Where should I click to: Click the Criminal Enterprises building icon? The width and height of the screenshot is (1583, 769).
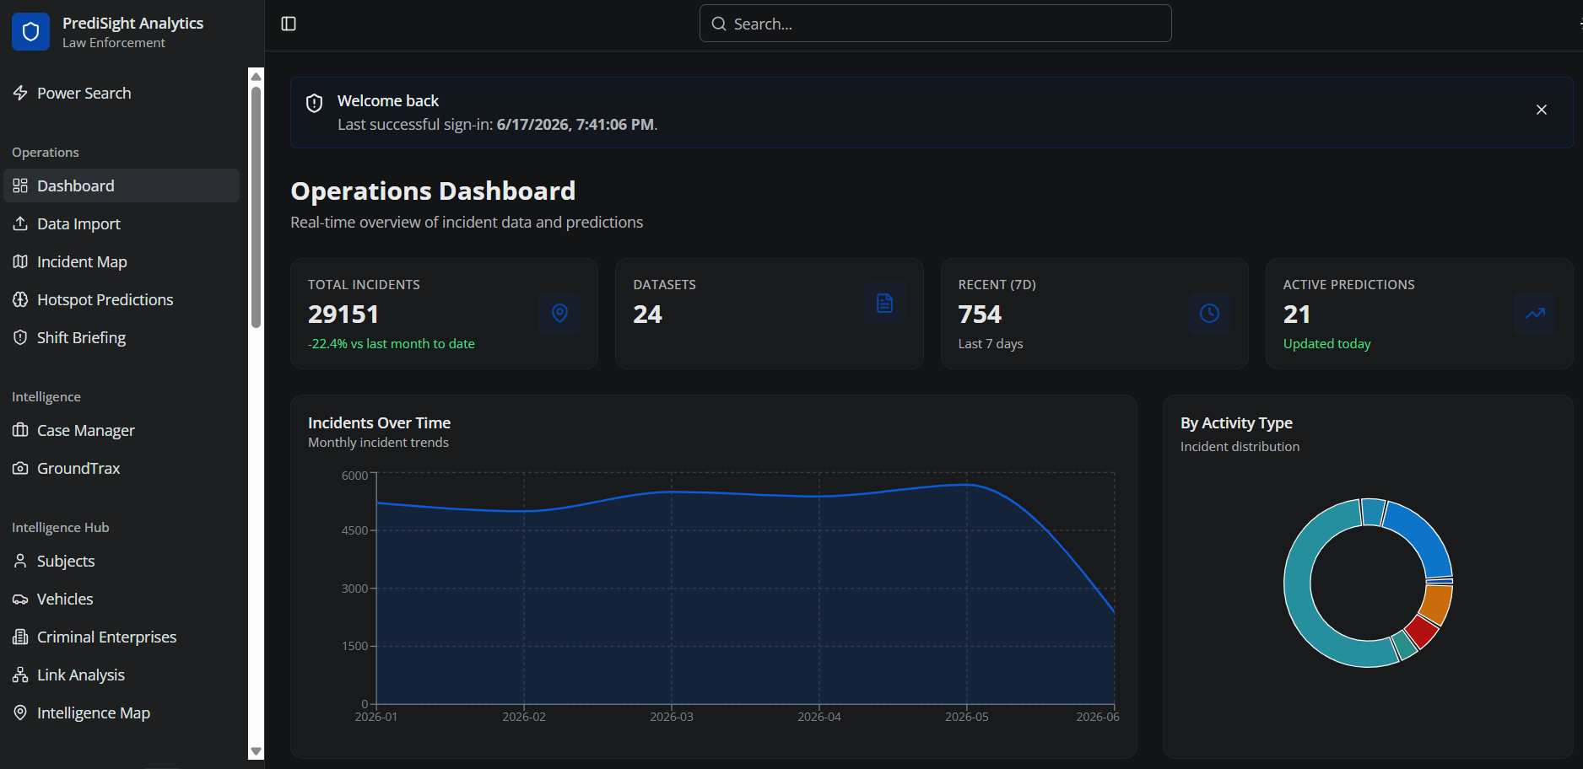point(20,637)
